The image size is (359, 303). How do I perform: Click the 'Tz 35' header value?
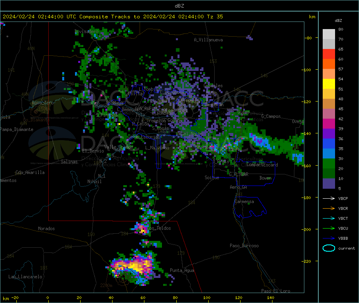215,17
